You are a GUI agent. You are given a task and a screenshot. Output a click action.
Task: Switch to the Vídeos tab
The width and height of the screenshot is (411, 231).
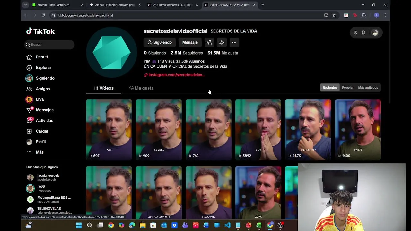pos(104,88)
